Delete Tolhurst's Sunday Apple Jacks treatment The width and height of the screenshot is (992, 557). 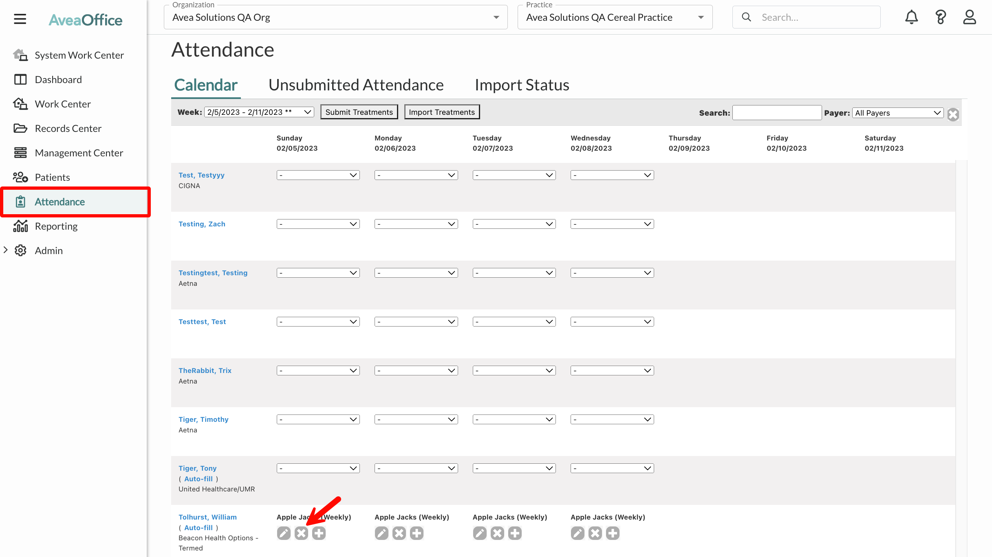click(301, 533)
